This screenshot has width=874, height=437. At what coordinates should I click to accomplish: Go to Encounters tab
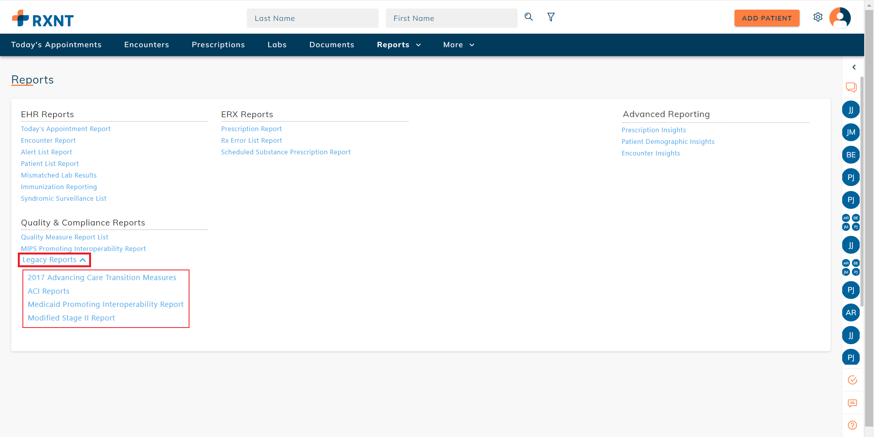pos(146,45)
